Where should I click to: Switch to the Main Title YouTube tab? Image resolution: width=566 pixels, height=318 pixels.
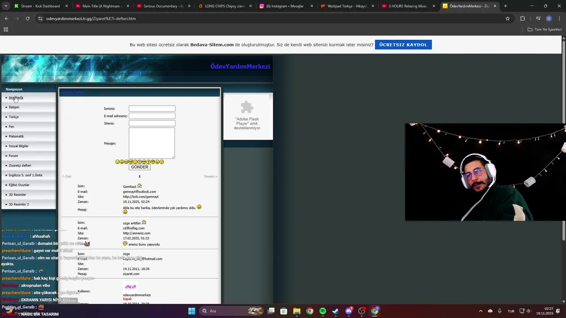point(102,6)
